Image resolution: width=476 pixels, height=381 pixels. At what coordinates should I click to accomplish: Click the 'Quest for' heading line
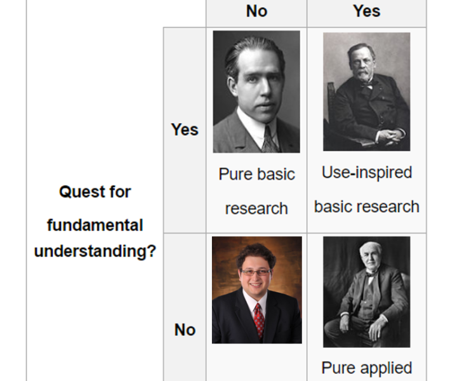point(95,192)
